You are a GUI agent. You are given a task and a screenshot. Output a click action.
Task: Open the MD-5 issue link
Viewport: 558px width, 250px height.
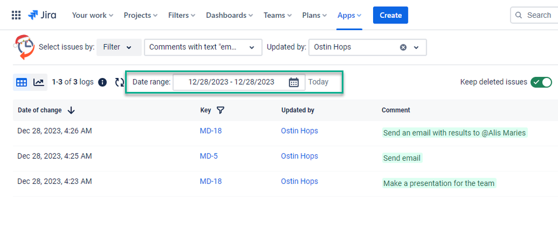pos(208,156)
